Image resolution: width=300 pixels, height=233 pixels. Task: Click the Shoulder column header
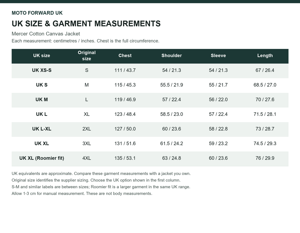[171, 55]
